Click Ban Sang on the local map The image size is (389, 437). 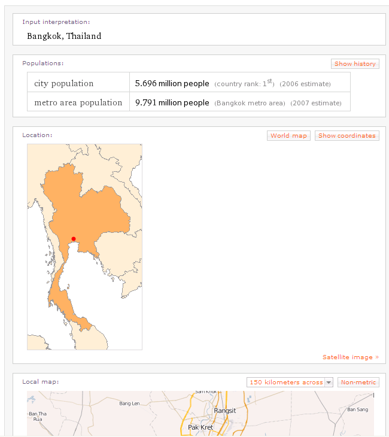pos(358,409)
